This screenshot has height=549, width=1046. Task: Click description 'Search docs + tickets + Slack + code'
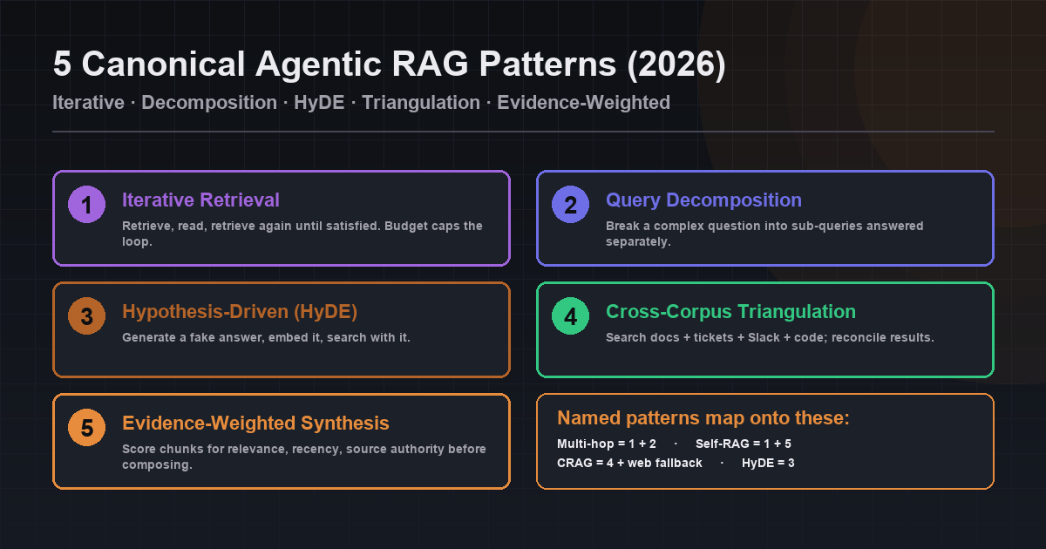click(x=770, y=337)
